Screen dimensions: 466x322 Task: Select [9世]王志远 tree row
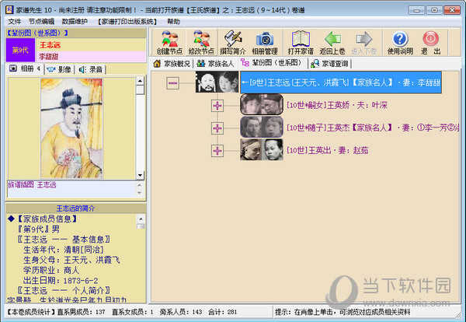click(x=341, y=82)
